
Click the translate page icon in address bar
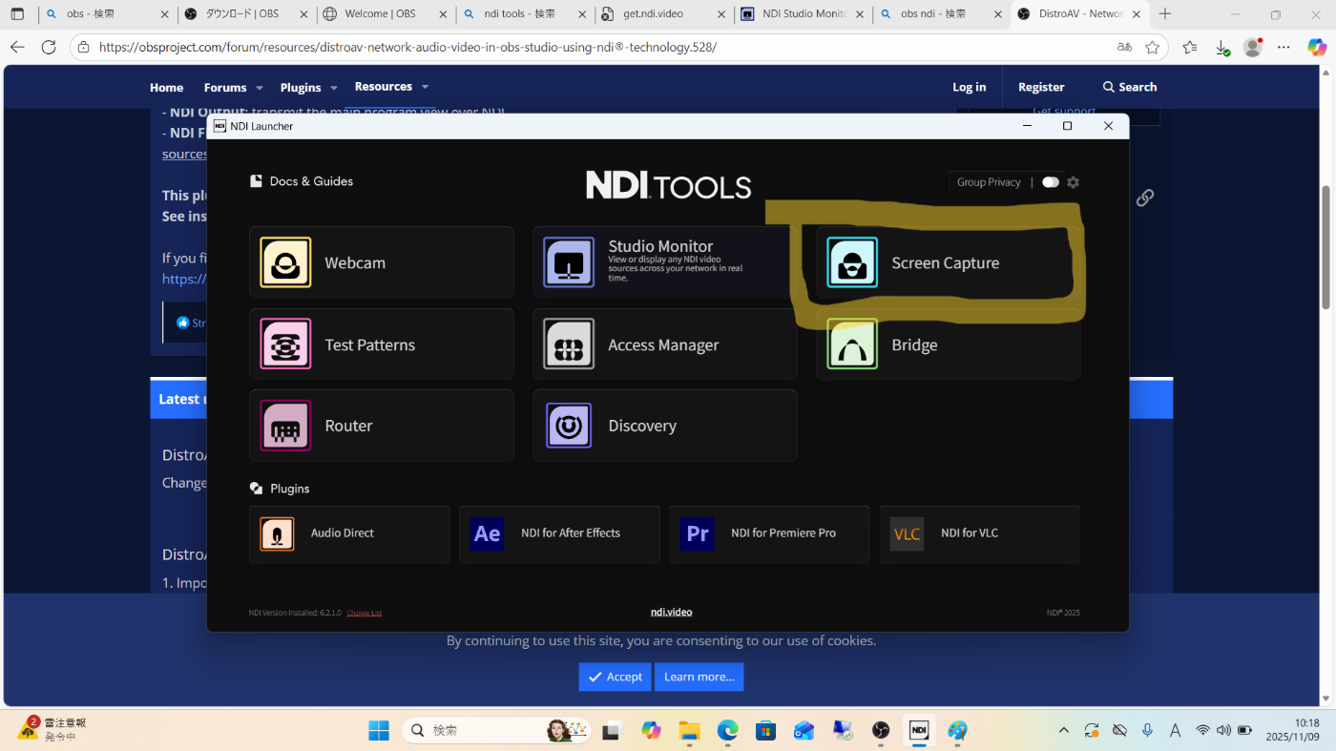tap(1124, 47)
